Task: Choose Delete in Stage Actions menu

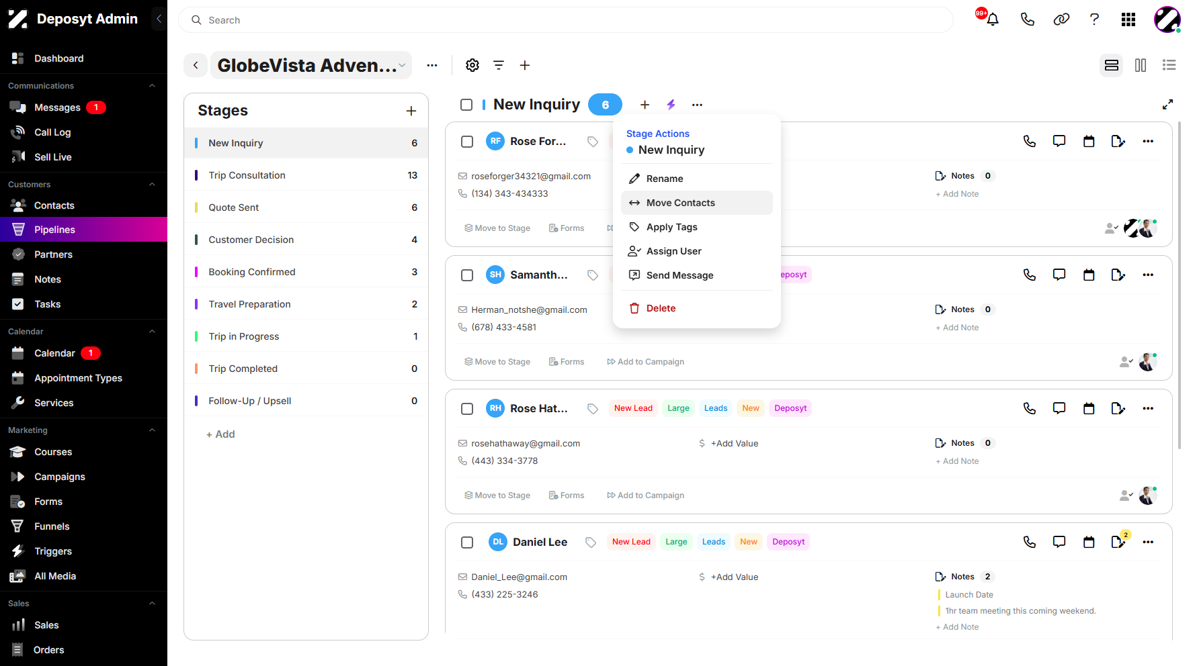Action: 697,308
